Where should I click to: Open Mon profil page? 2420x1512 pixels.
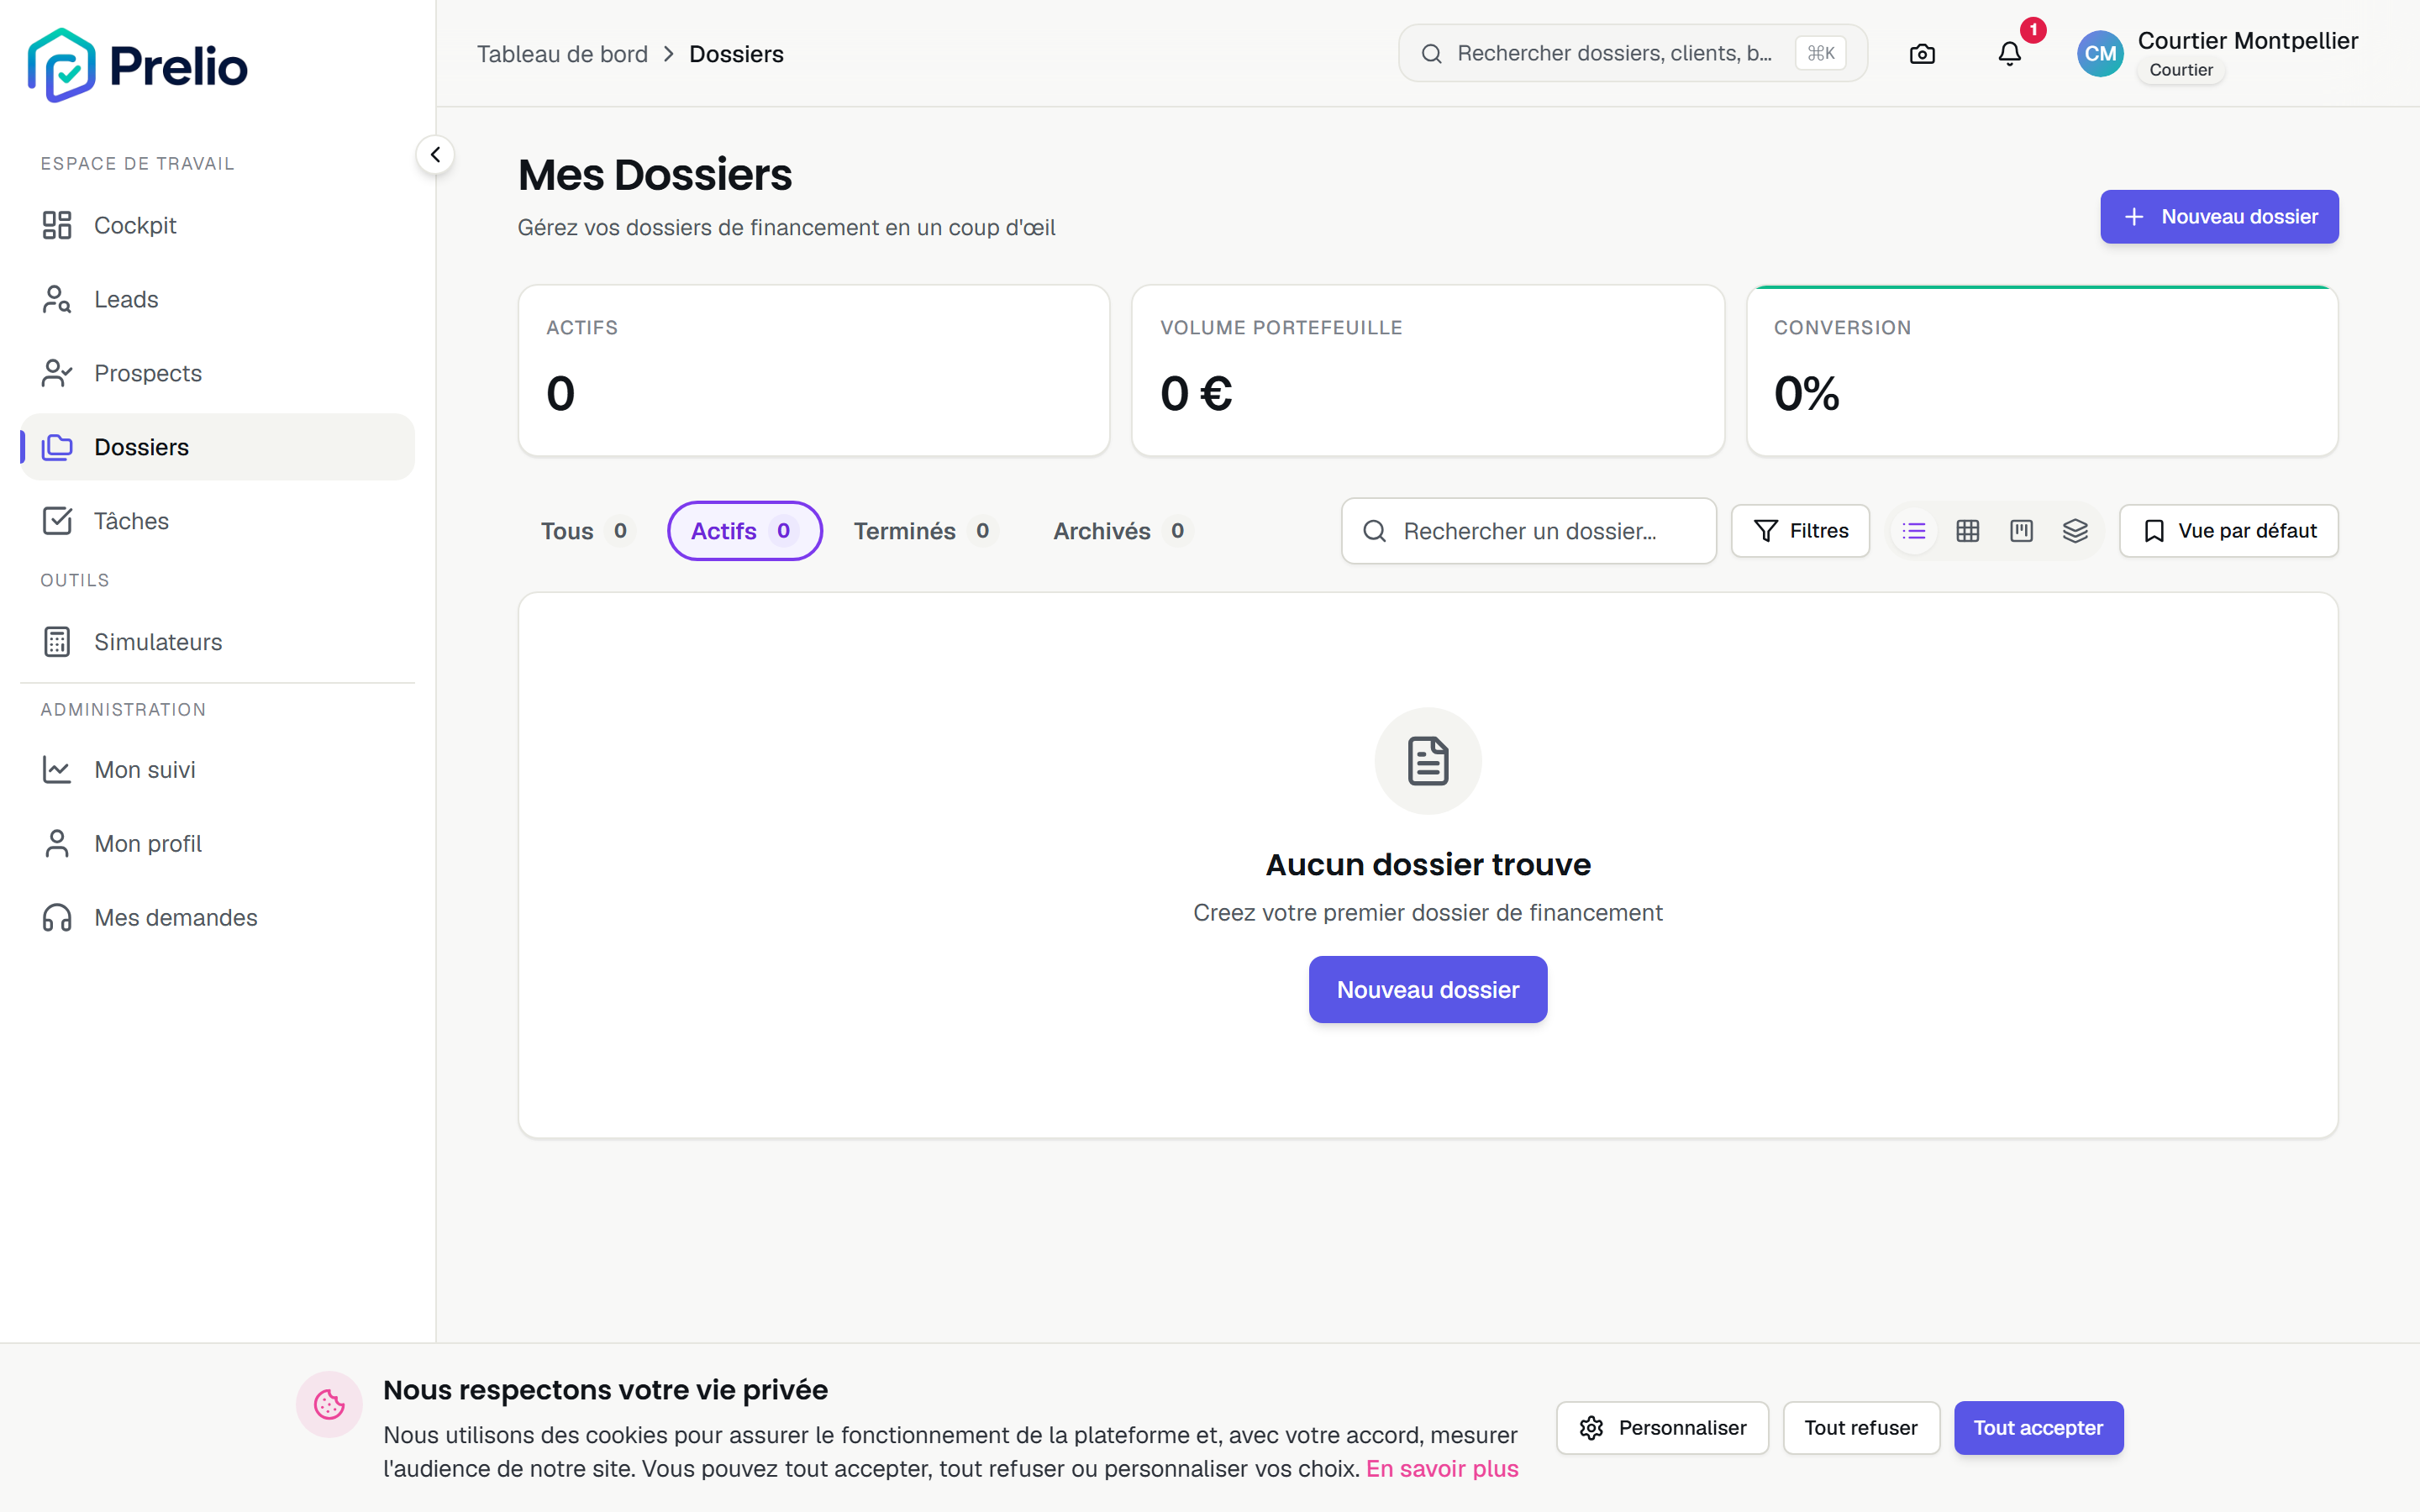pos(217,844)
